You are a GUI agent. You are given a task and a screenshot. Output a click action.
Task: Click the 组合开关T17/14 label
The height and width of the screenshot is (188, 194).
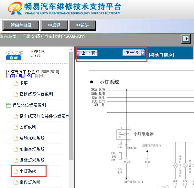[134, 182]
